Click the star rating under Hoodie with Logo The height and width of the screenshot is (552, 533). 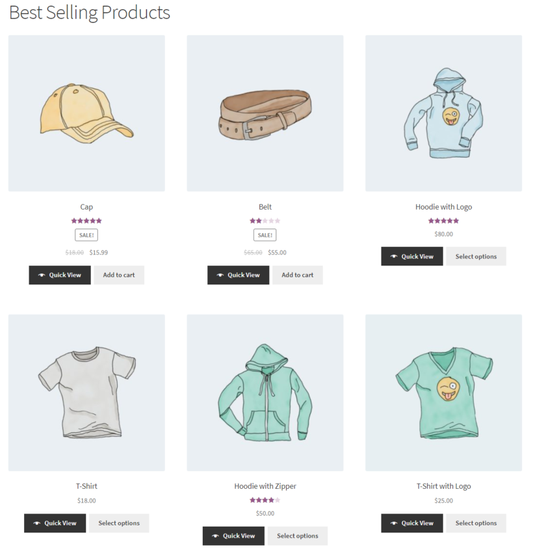[x=443, y=221]
